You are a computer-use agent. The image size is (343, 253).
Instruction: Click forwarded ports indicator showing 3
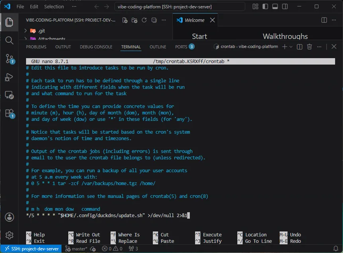[134, 249]
